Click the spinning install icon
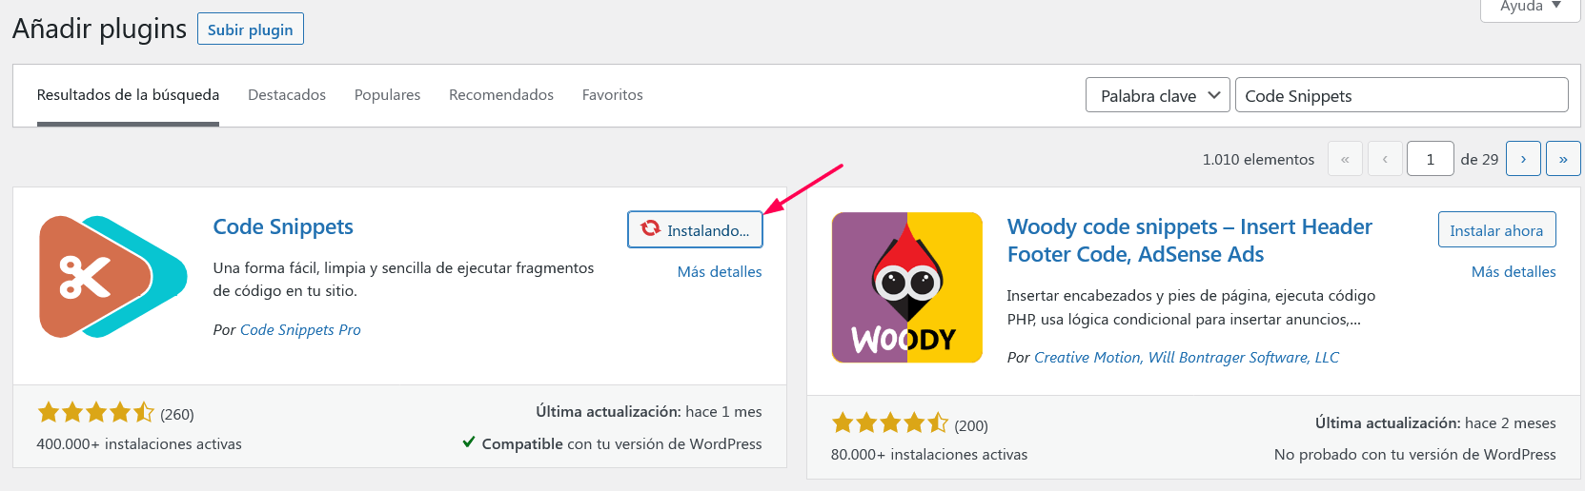The image size is (1585, 491). point(651,228)
